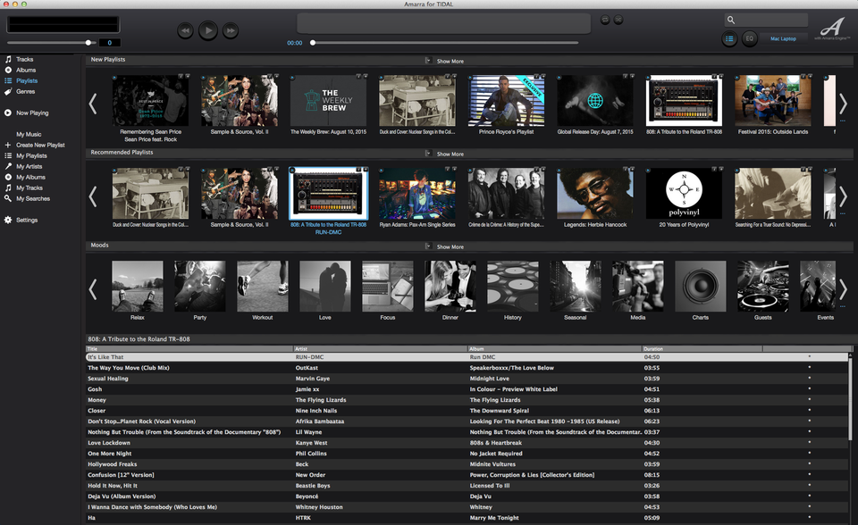
Task: Click Create New Playlist plus icon
Action: (x=8, y=145)
